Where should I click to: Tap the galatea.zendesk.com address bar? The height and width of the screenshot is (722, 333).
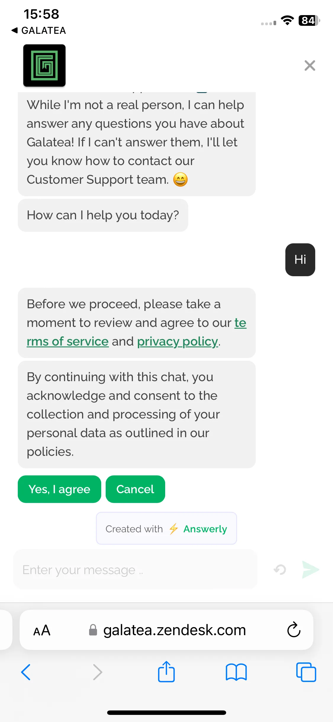[x=166, y=630]
